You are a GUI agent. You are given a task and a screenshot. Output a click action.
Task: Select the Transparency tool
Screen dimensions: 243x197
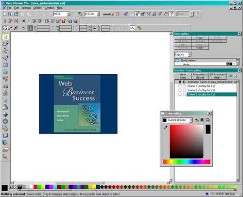pyautogui.click(x=5, y=100)
